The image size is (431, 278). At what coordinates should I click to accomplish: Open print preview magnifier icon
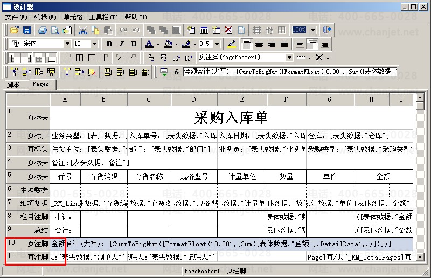pyautogui.click(x=55, y=30)
